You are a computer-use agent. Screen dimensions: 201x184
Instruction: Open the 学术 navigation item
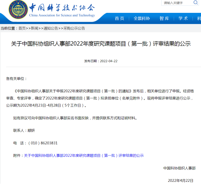click(x=183, y=18)
